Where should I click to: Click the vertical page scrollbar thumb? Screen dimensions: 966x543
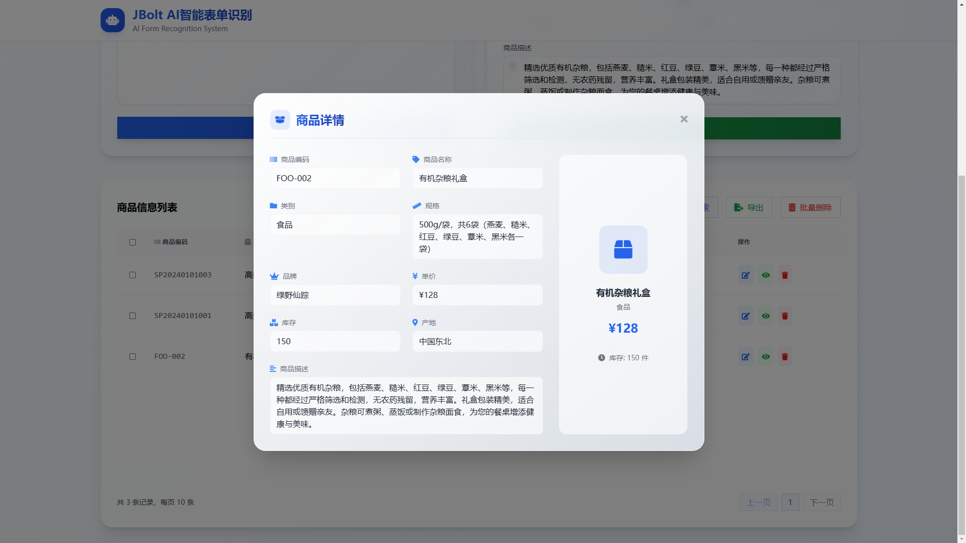tap(961, 355)
